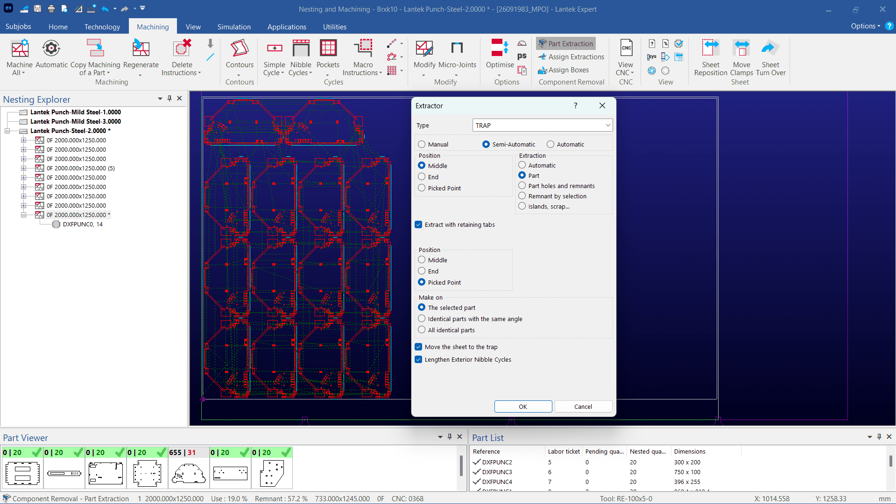Uncheck Extract with retaining tabs

419,224
